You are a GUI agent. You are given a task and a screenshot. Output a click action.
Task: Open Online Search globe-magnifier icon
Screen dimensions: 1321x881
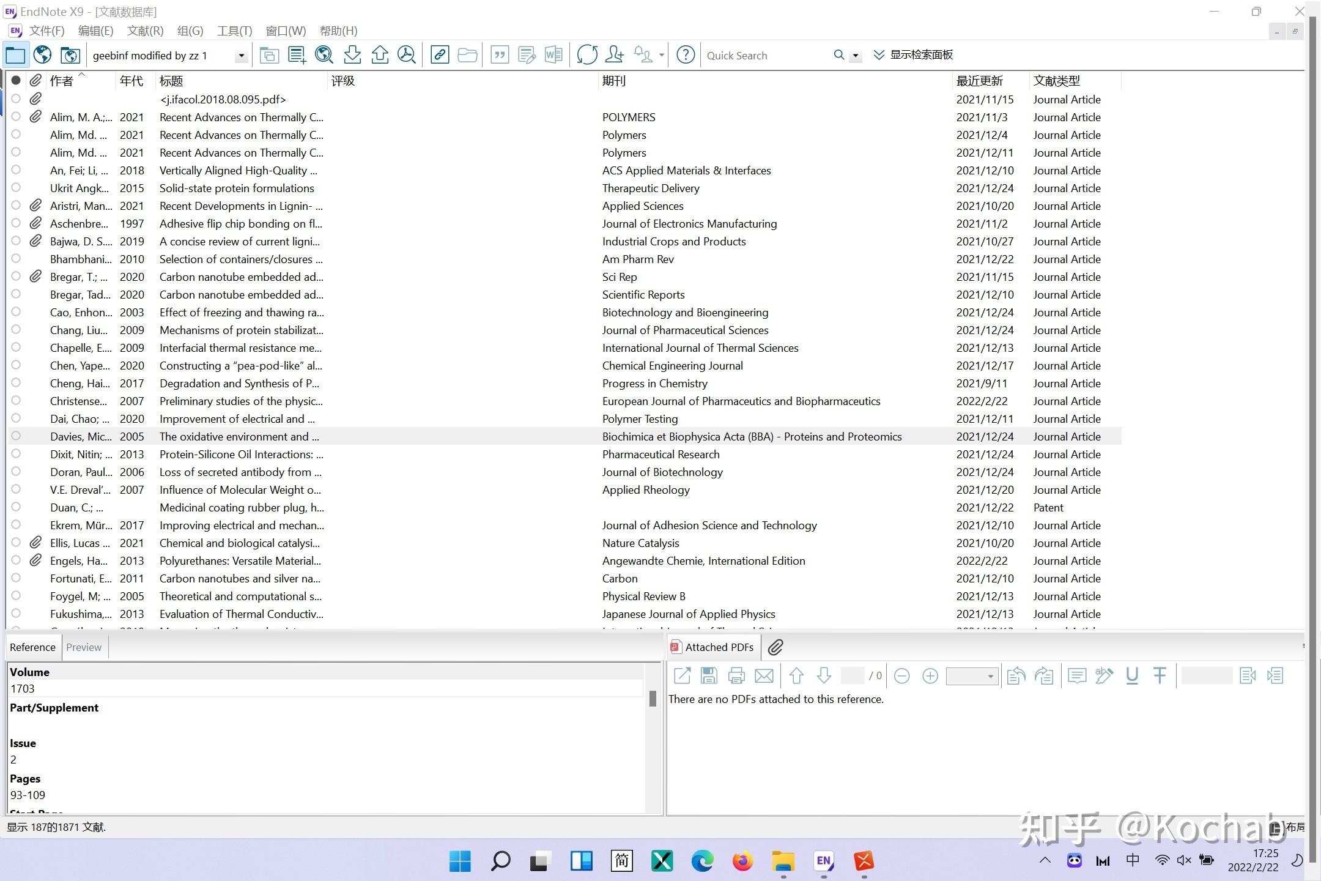tap(324, 55)
